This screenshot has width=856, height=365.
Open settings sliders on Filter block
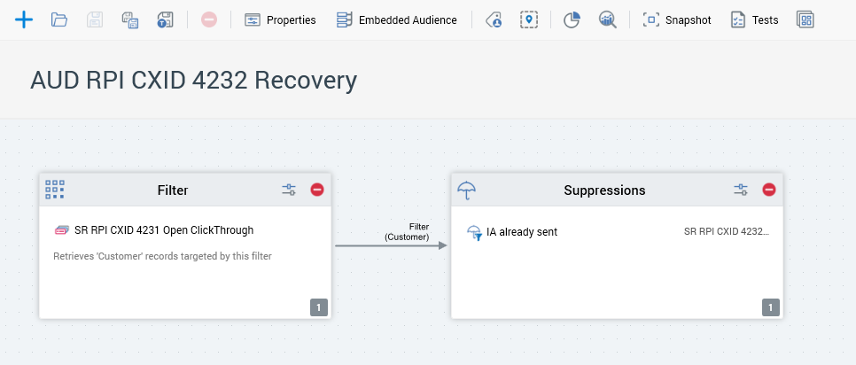tap(289, 190)
